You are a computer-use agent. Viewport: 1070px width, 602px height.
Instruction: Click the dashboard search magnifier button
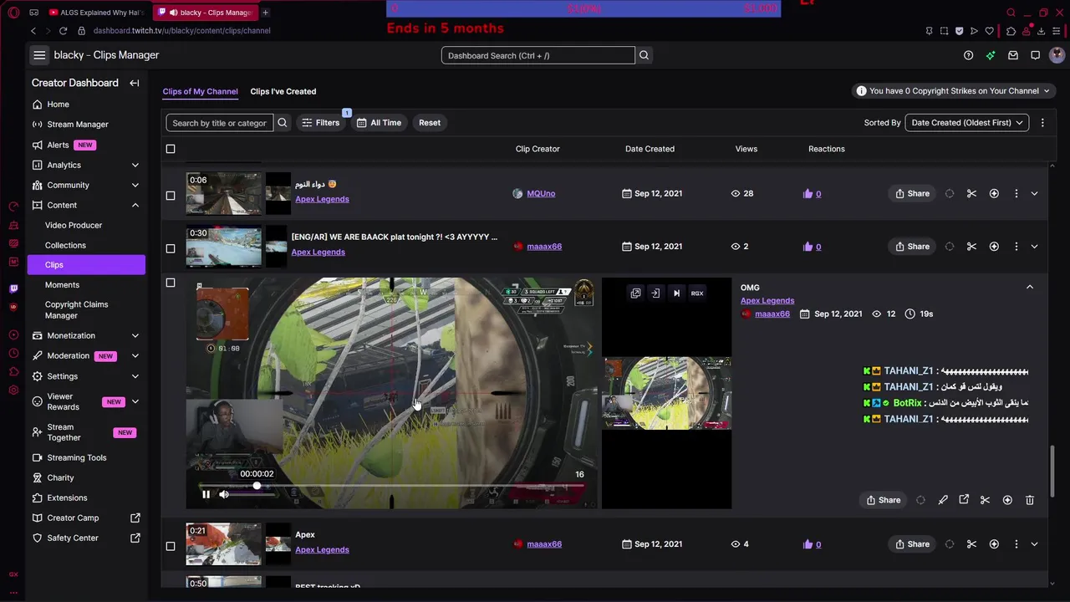644,55
